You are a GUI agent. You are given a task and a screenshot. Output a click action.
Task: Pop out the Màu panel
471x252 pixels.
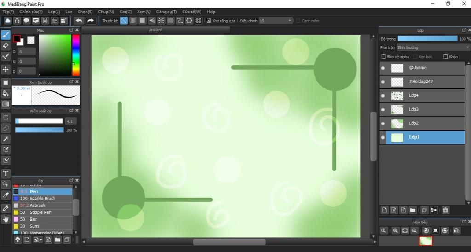click(71, 30)
